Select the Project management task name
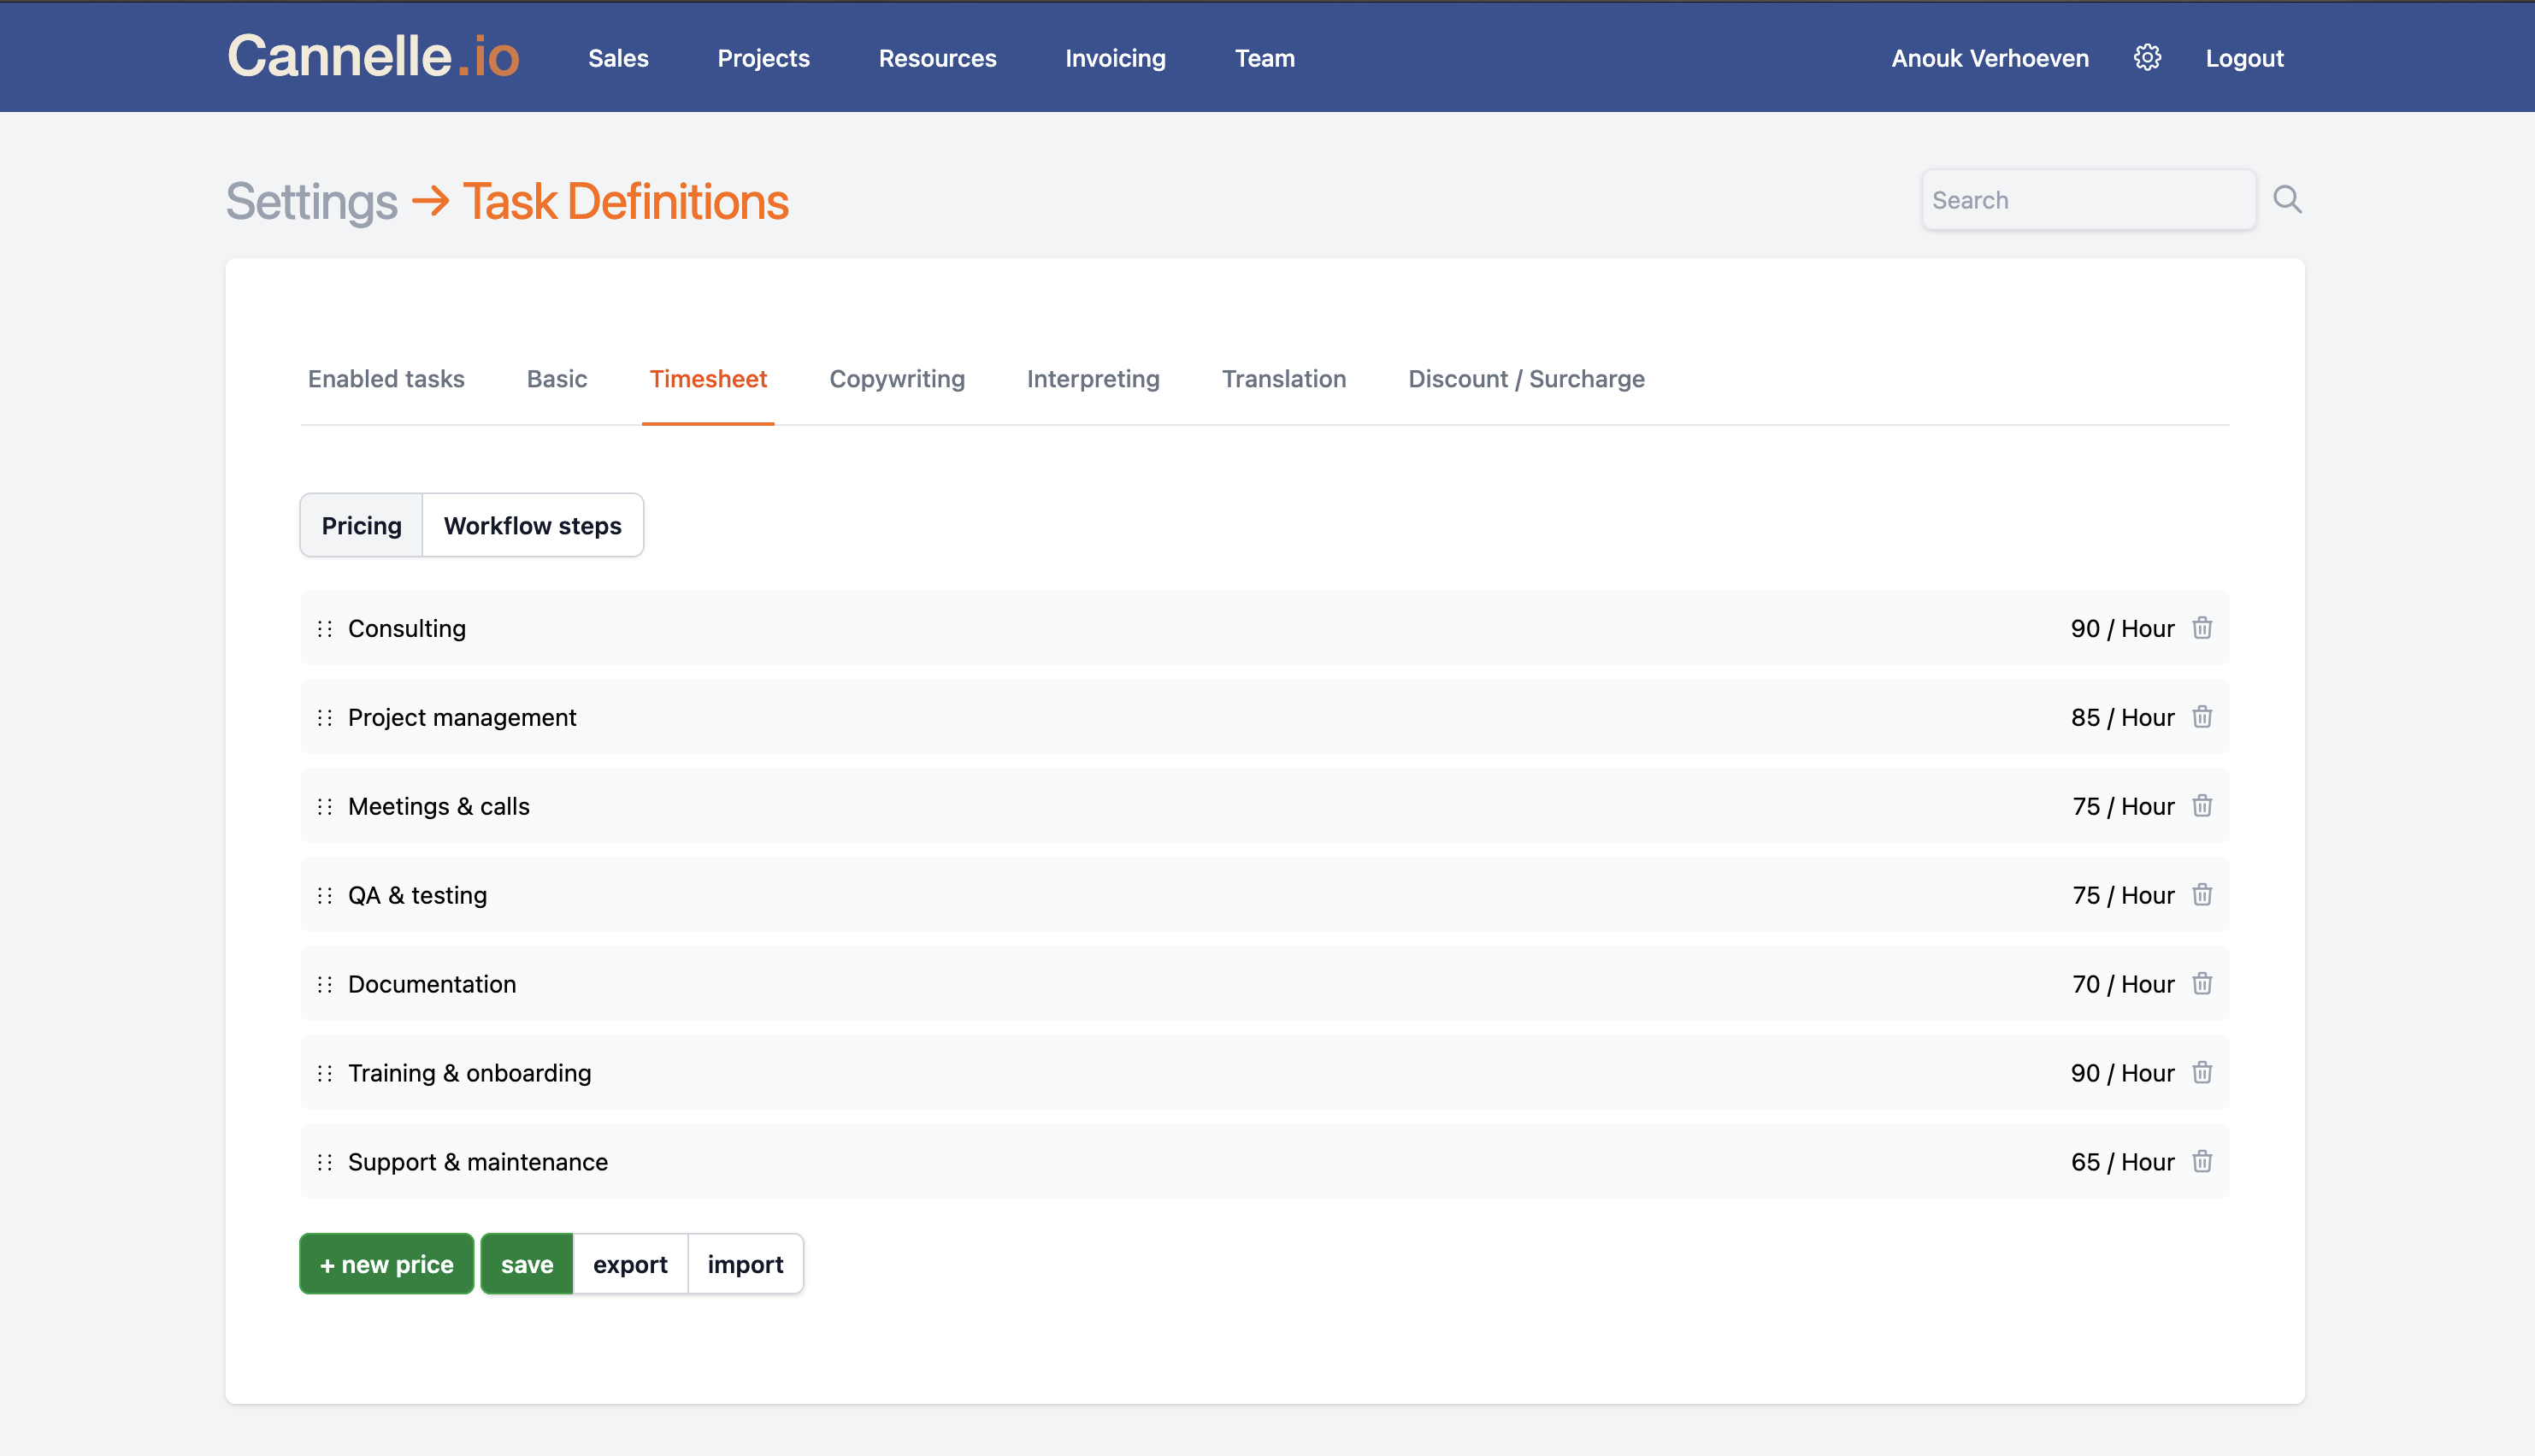The height and width of the screenshot is (1456, 2535). 462,718
